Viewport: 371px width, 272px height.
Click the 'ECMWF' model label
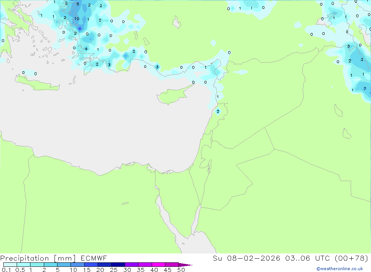94,258
